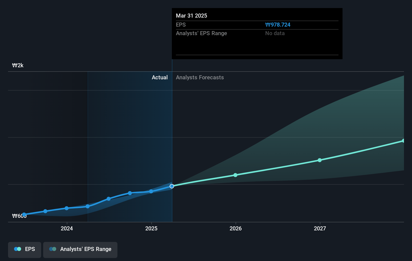This screenshot has height=261, width=412.
Task: Click the No data text in tooltip
Action: (275, 33)
